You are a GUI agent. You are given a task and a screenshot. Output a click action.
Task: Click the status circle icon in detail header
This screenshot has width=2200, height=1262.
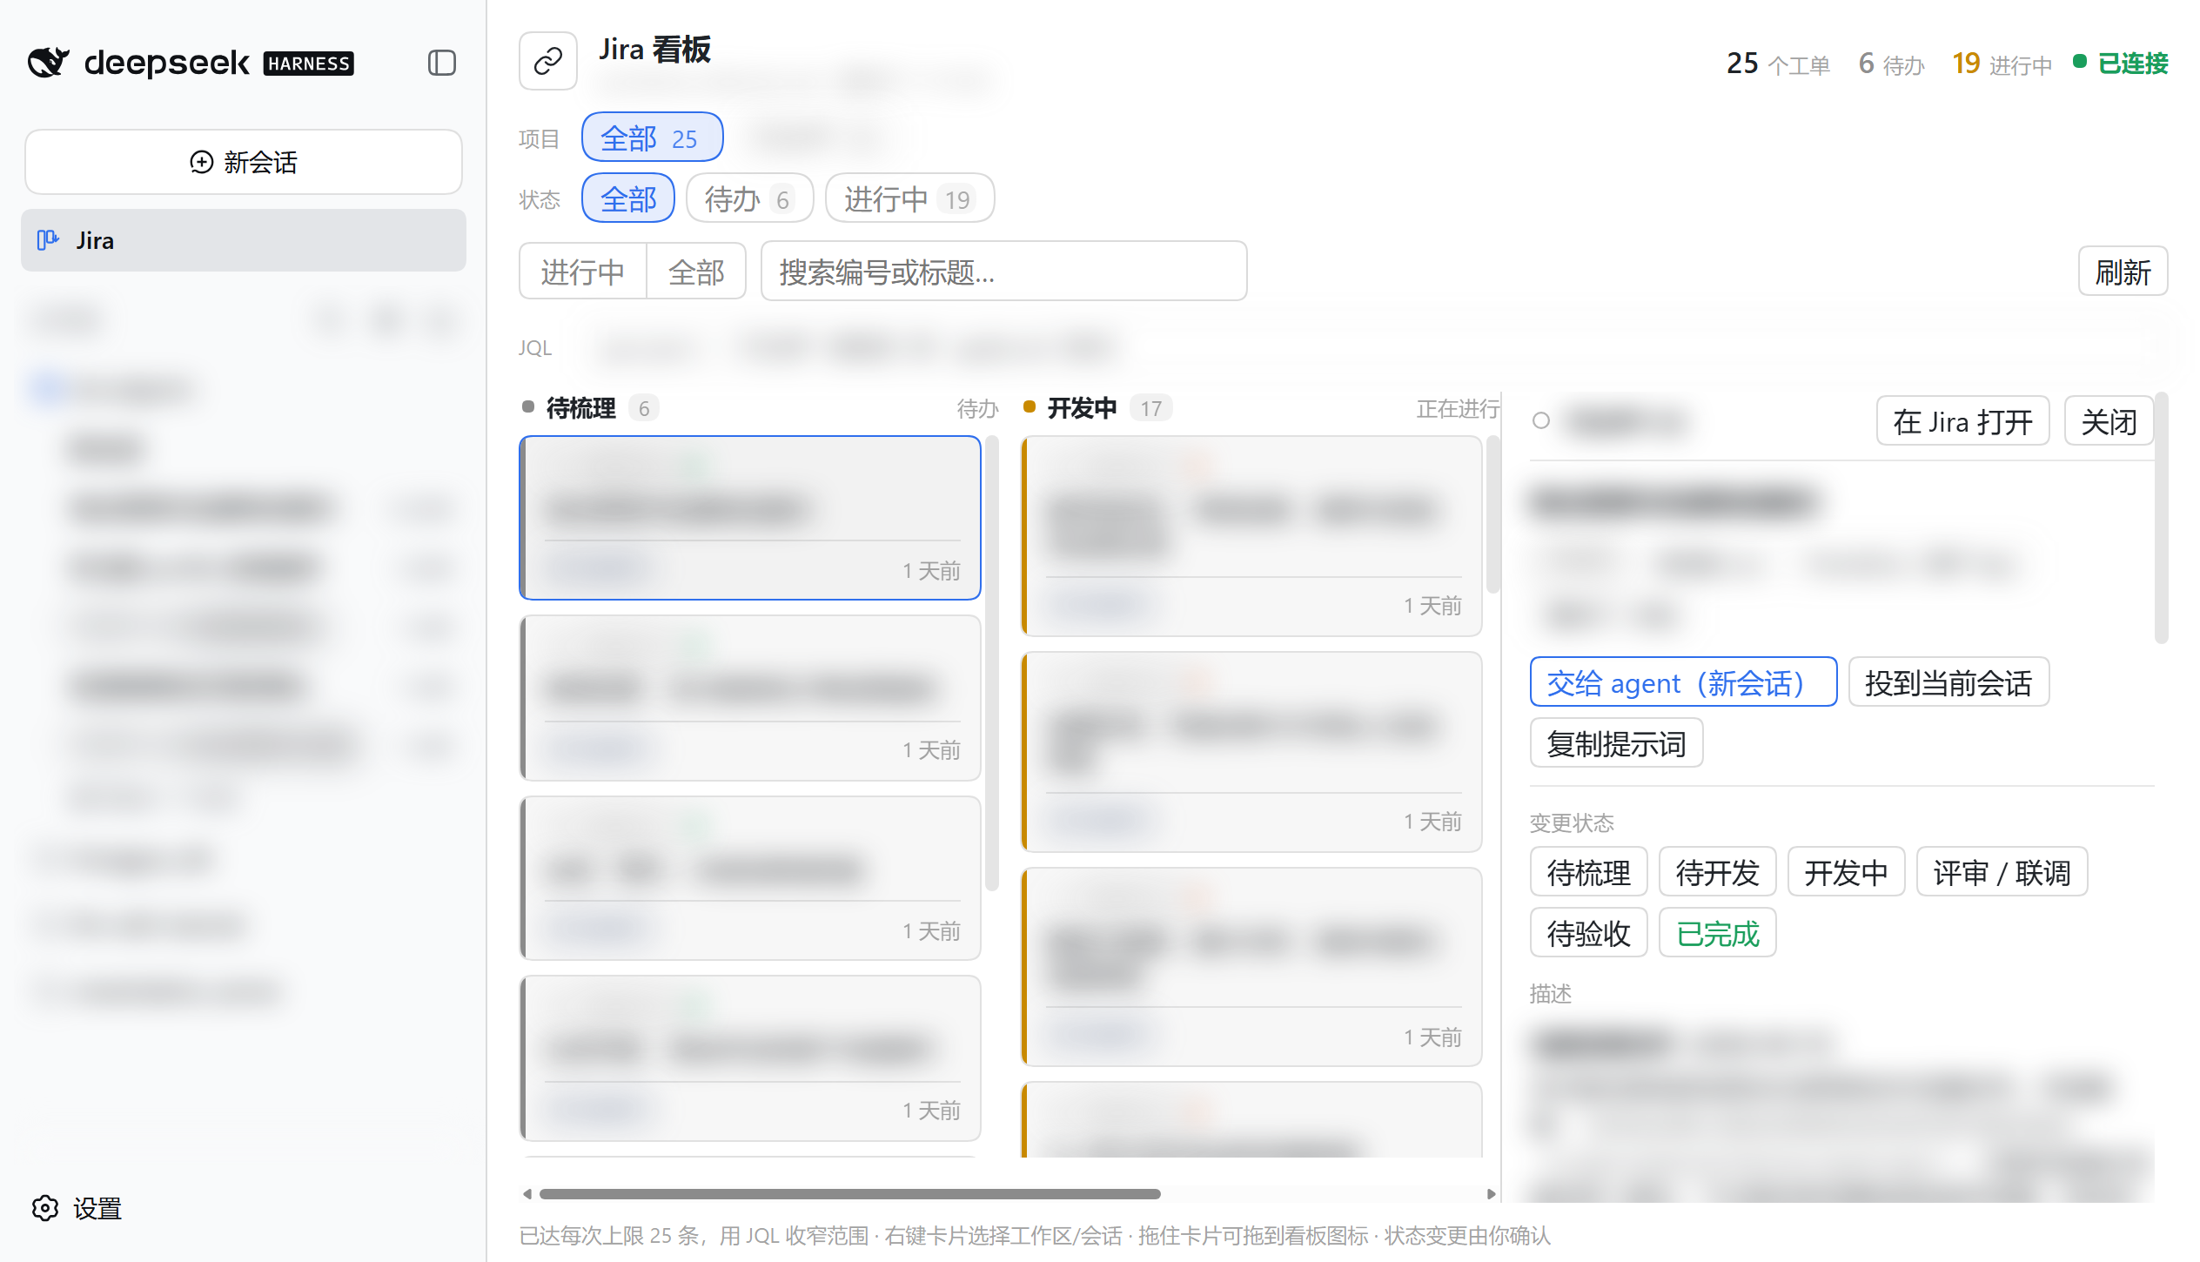tap(1541, 421)
